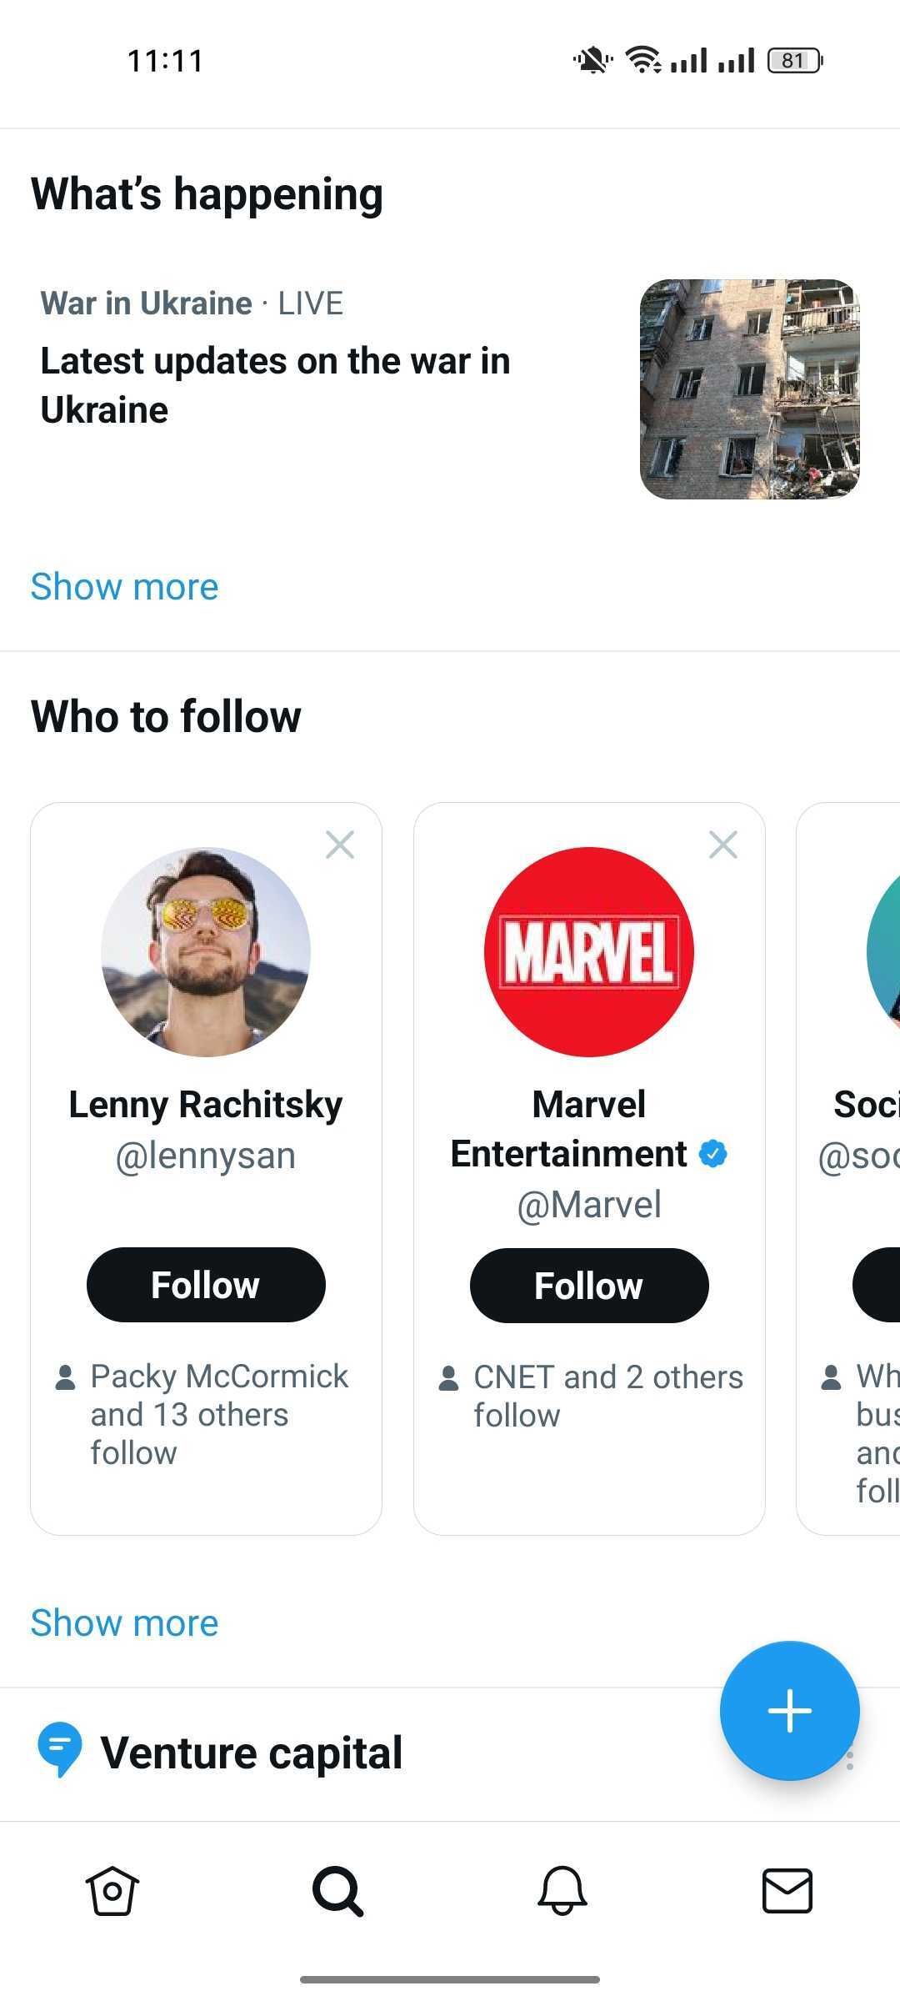900x2001 pixels.
Task: Open the Home tab icon
Action: click(x=112, y=1891)
